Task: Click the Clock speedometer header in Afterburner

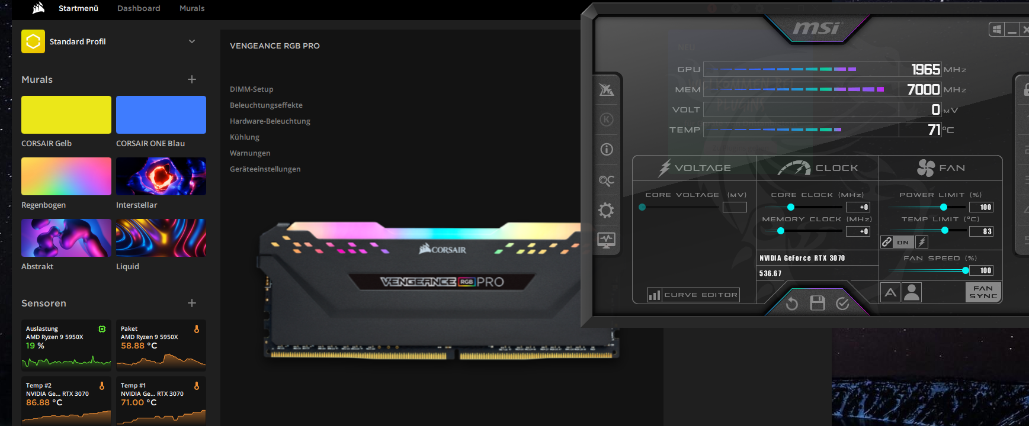Action: [794, 169]
